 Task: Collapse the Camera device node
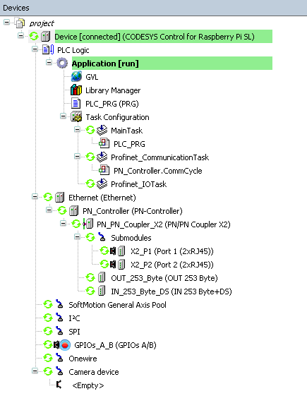coord(35,371)
